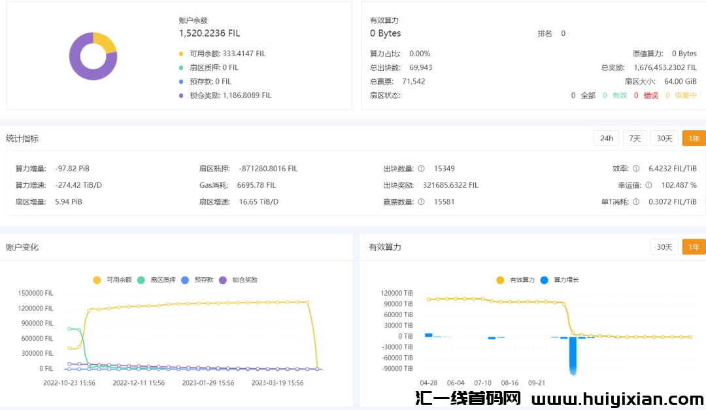Toggle 有效算力 series in the power chart legend
This screenshot has height=410, width=706.
pos(516,280)
